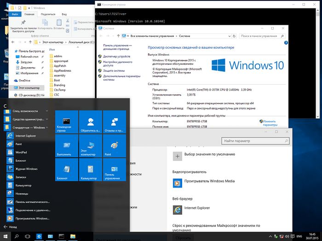Click the search magnifier on the taskbar
The height and width of the screenshot is (241, 322).
click(17, 236)
